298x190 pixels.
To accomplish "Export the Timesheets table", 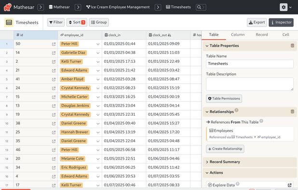I will click(257, 22).
